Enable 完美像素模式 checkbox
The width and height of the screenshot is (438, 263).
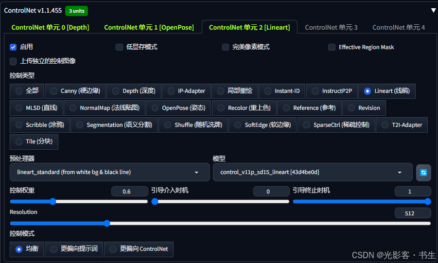point(226,47)
